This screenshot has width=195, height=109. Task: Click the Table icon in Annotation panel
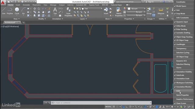[60, 15]
